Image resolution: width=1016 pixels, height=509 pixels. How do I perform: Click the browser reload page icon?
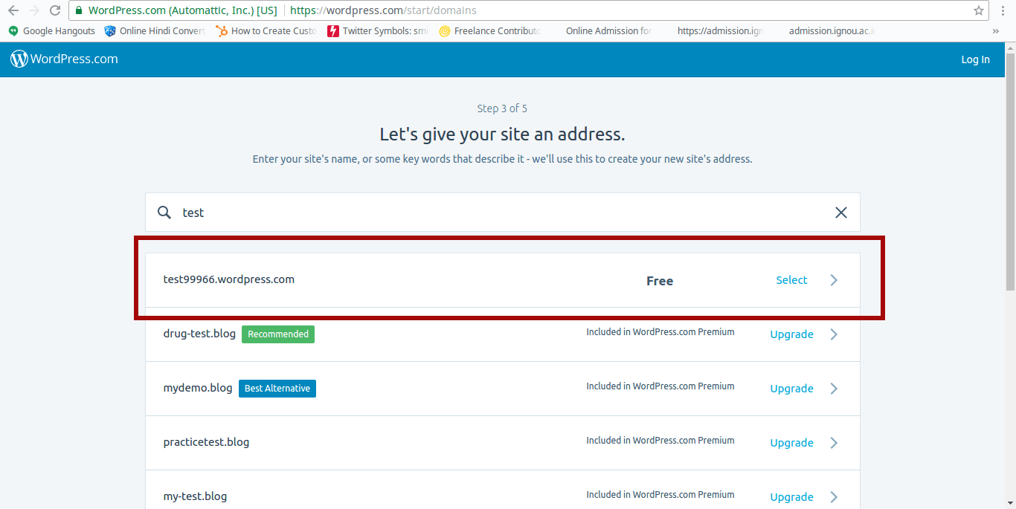pyautogui.click(x=54, y=10)
